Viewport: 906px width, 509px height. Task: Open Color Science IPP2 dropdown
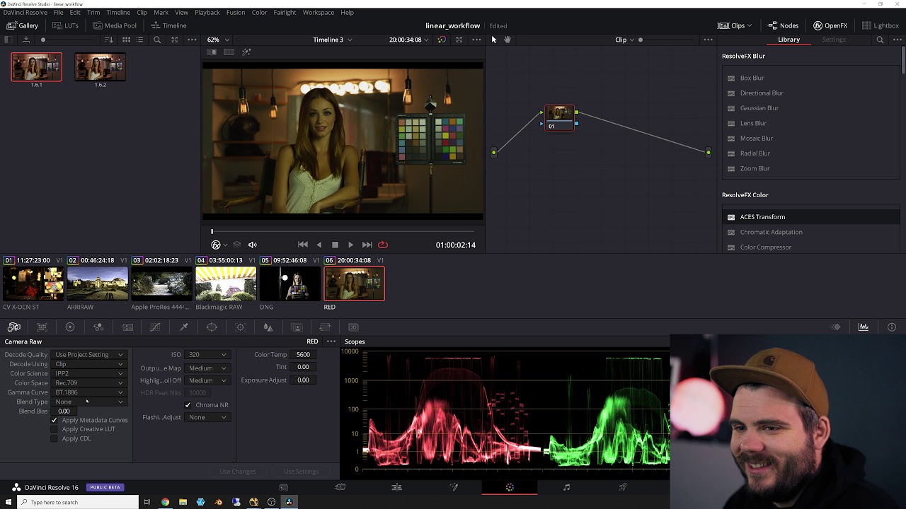coord(88,373)
